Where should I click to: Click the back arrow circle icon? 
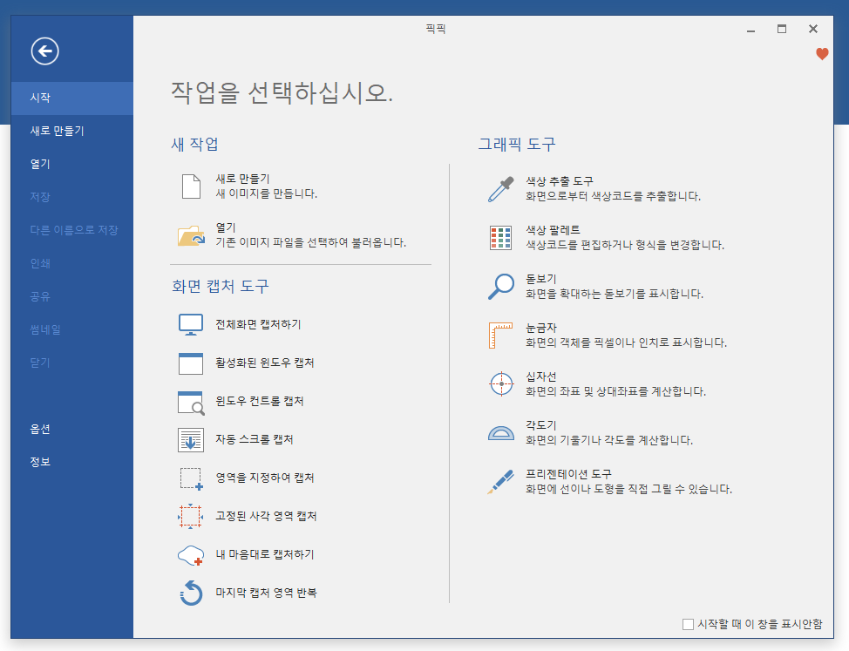(x=44, y=51)
